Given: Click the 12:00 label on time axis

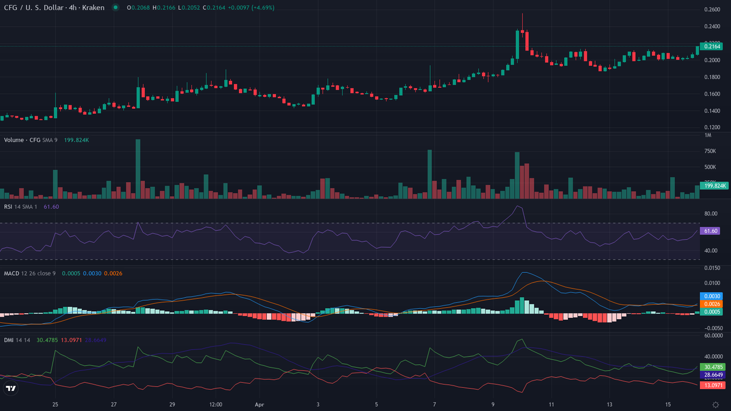Looking at the screenshot, I should click(x=215, y=404).
